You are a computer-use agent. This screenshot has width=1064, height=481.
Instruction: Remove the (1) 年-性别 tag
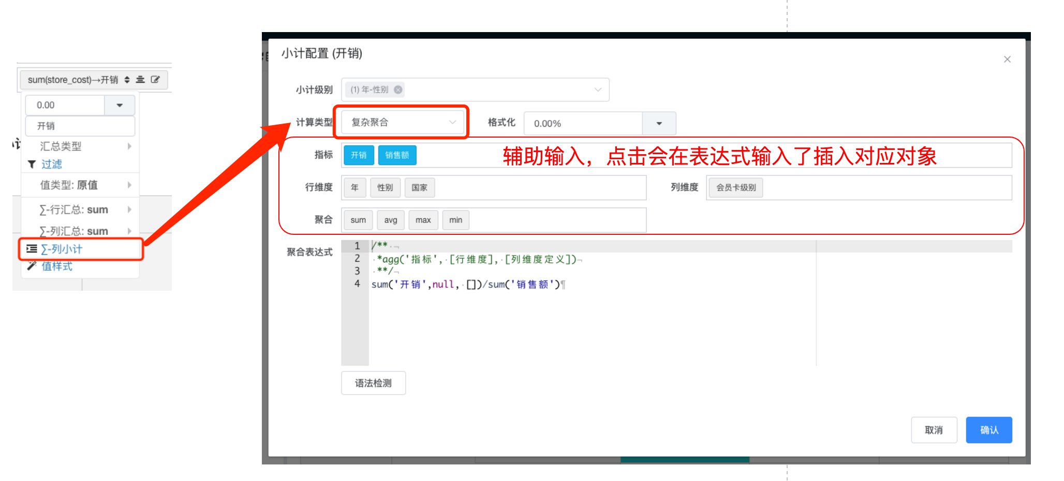pos(398,89)
